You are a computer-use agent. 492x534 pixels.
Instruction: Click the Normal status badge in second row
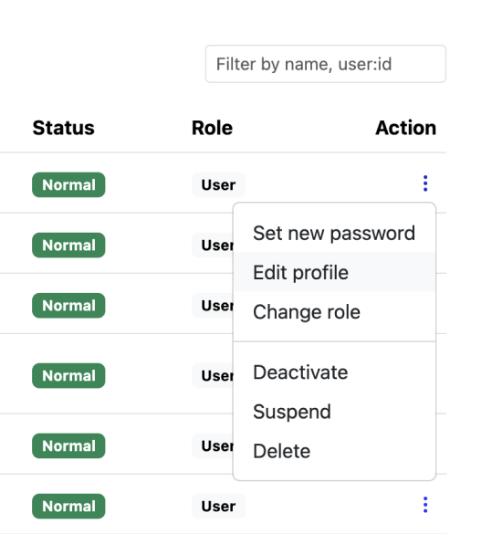click(68, 246)
